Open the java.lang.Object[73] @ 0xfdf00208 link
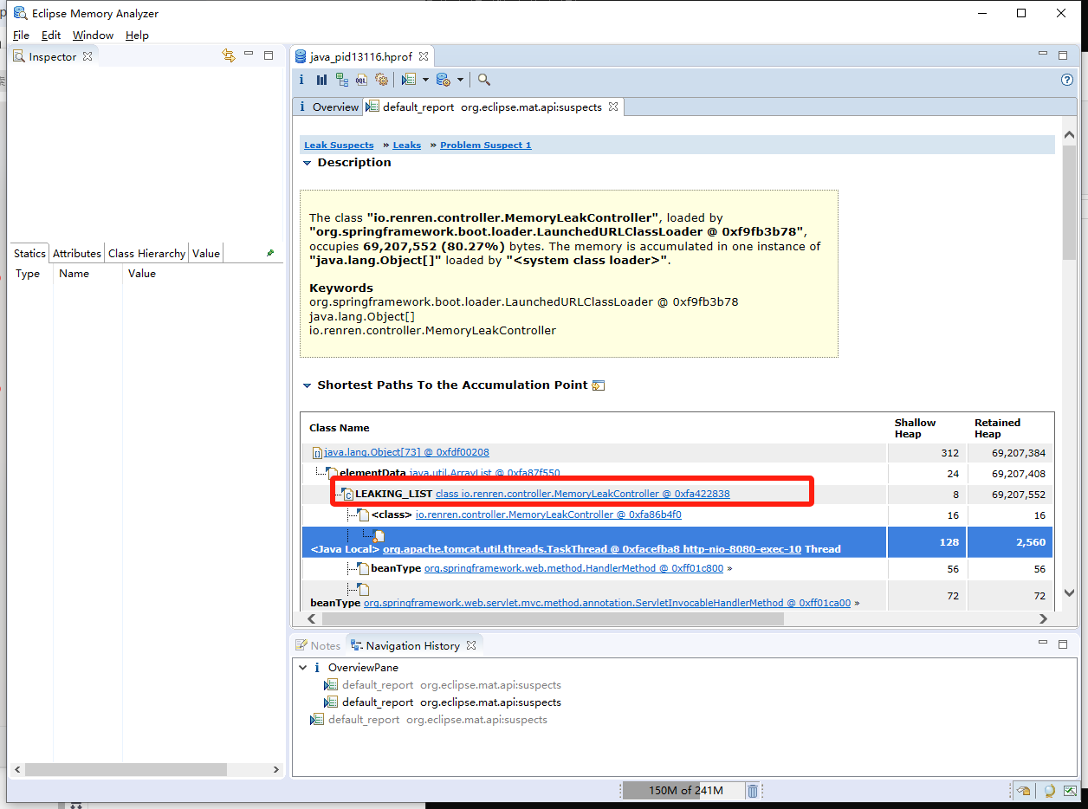Screen dimensions: 1088x809 click(x=406, y=452)
